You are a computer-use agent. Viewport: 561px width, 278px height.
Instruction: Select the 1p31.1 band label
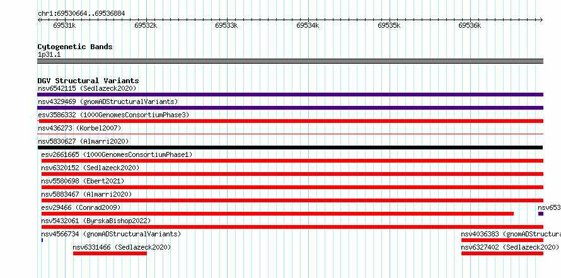click(49, 55)
